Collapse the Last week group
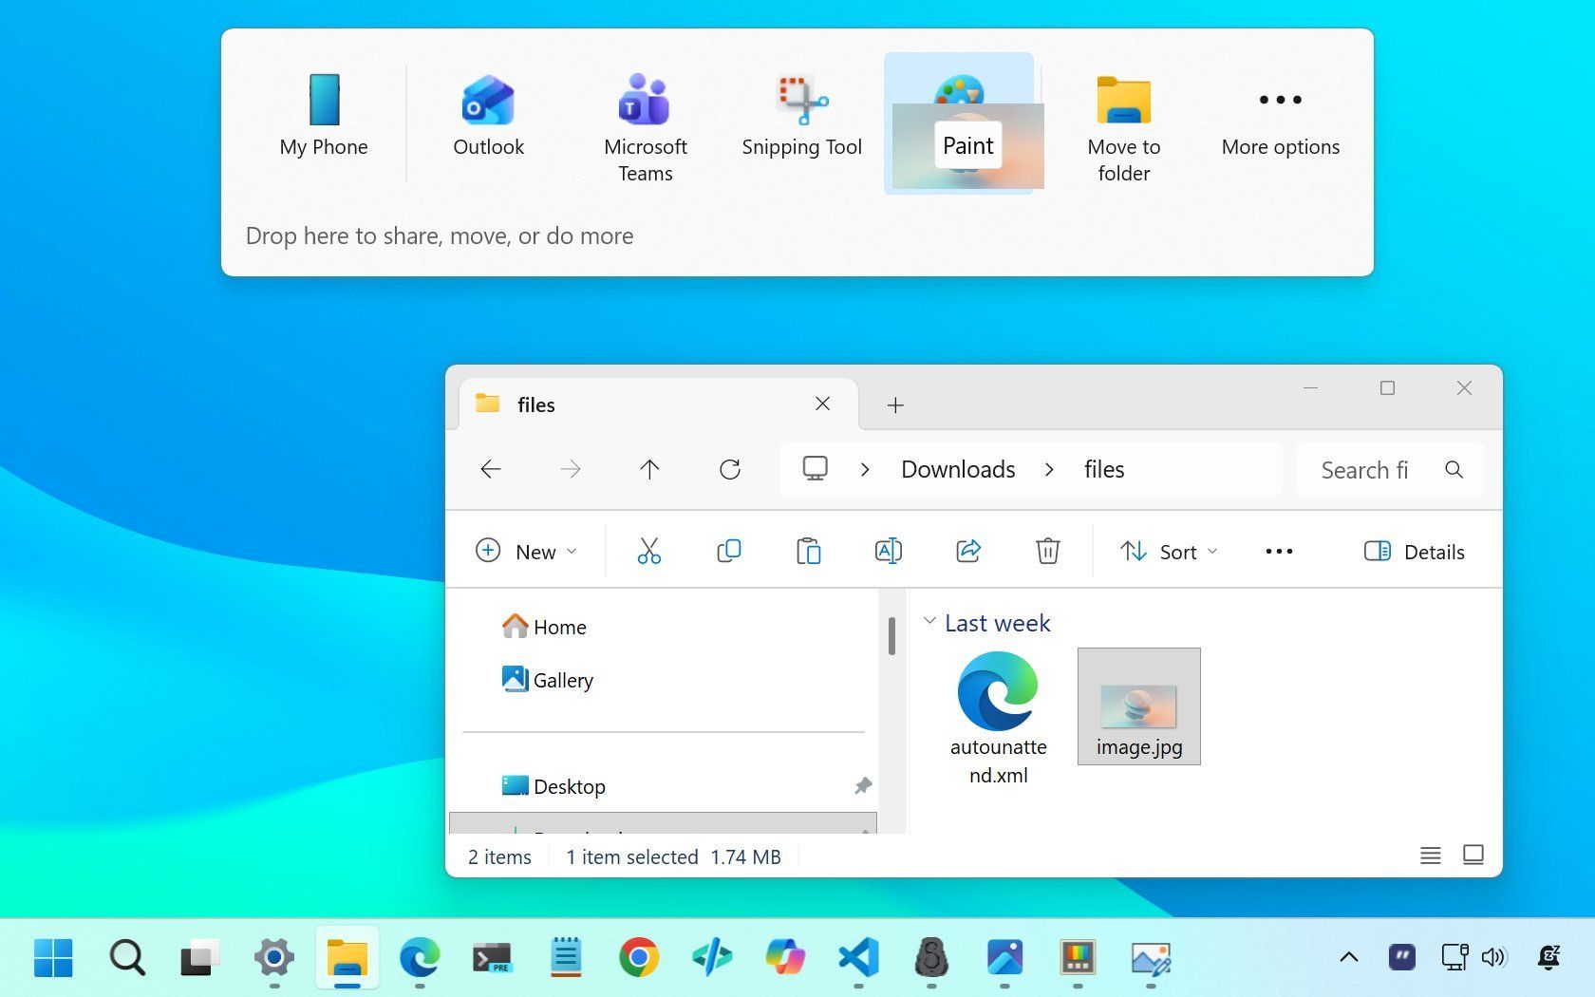This screenshot has height=997, width=1595. 929,622
